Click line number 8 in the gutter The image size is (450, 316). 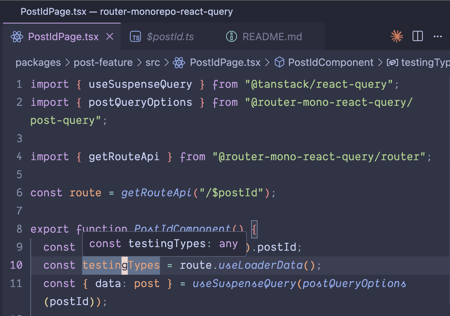tap(19, 229)
